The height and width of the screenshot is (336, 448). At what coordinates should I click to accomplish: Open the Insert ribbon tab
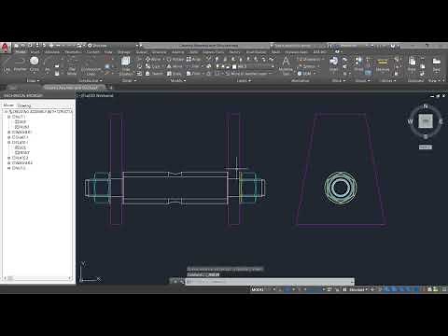coord(35,52)
